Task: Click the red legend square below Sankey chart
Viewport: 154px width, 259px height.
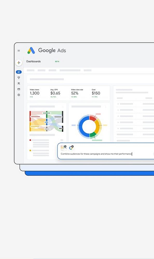Action: tap(30, 140)
